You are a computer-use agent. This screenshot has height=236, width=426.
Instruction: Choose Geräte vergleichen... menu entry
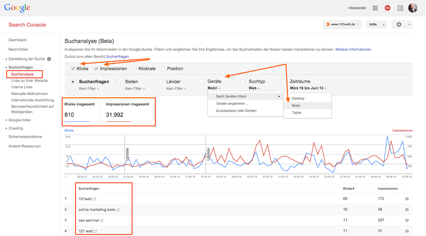click(245, 104)
